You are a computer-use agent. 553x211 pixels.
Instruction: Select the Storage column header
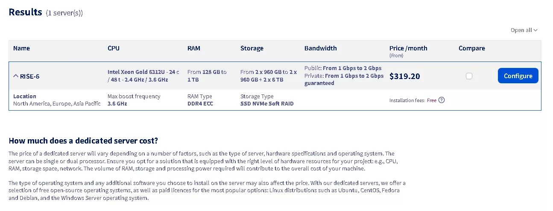coord(252,48)
